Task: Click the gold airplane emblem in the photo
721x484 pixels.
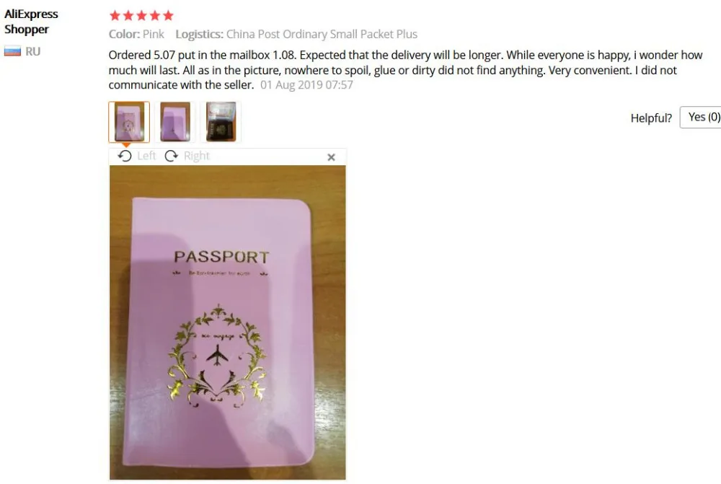Action: pos(217,356)
